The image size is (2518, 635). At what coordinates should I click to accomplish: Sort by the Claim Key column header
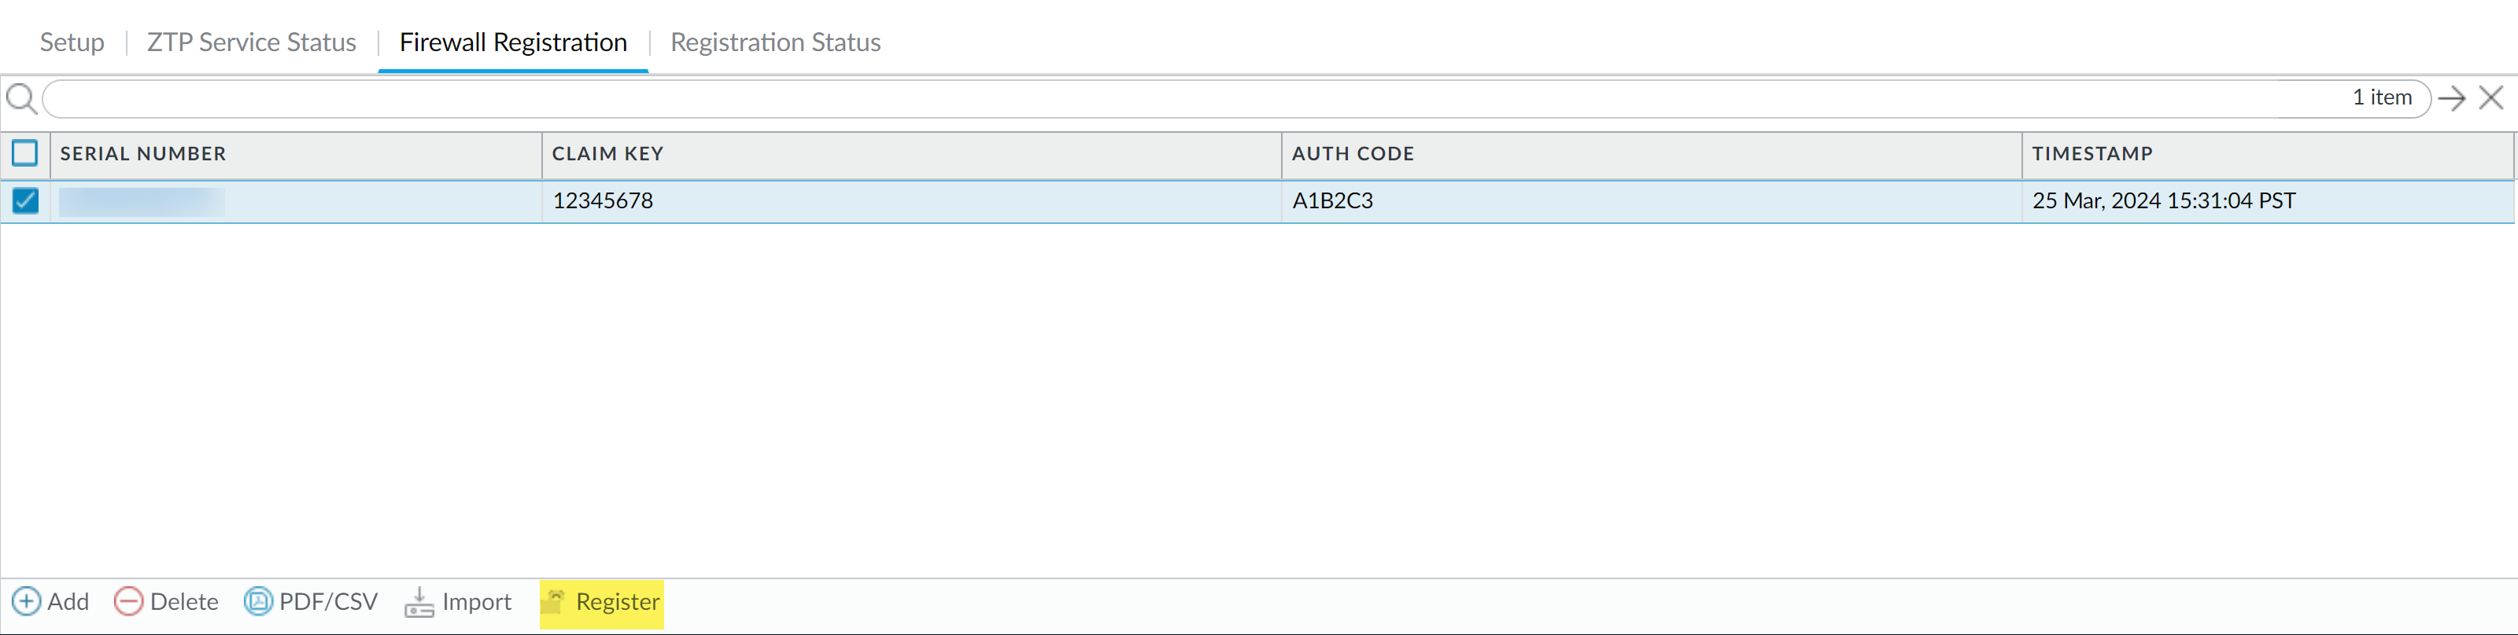(607, 153)
